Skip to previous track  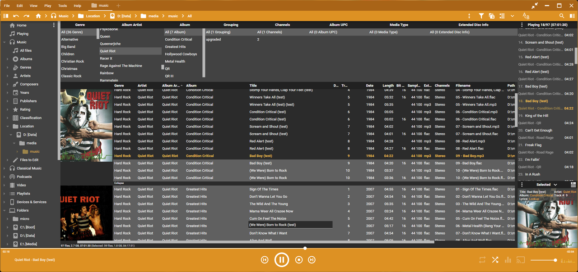(x=265, y=260)
